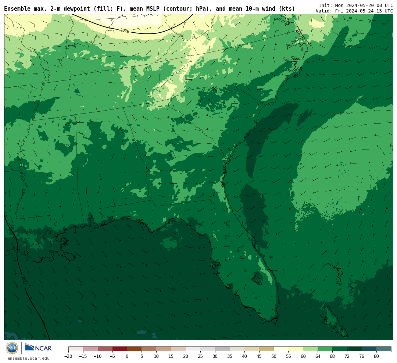Click the pale yellow swatch between 50 and 55

click(281, 349)
